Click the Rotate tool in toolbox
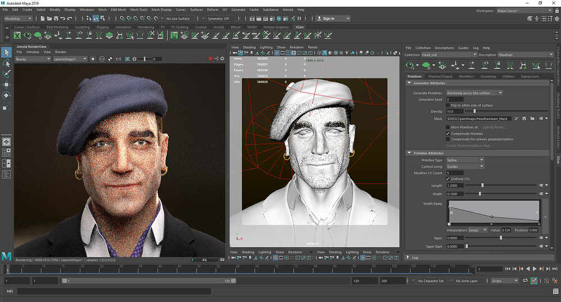The height and width of the screenshot is (302, 561). point(6,95)
